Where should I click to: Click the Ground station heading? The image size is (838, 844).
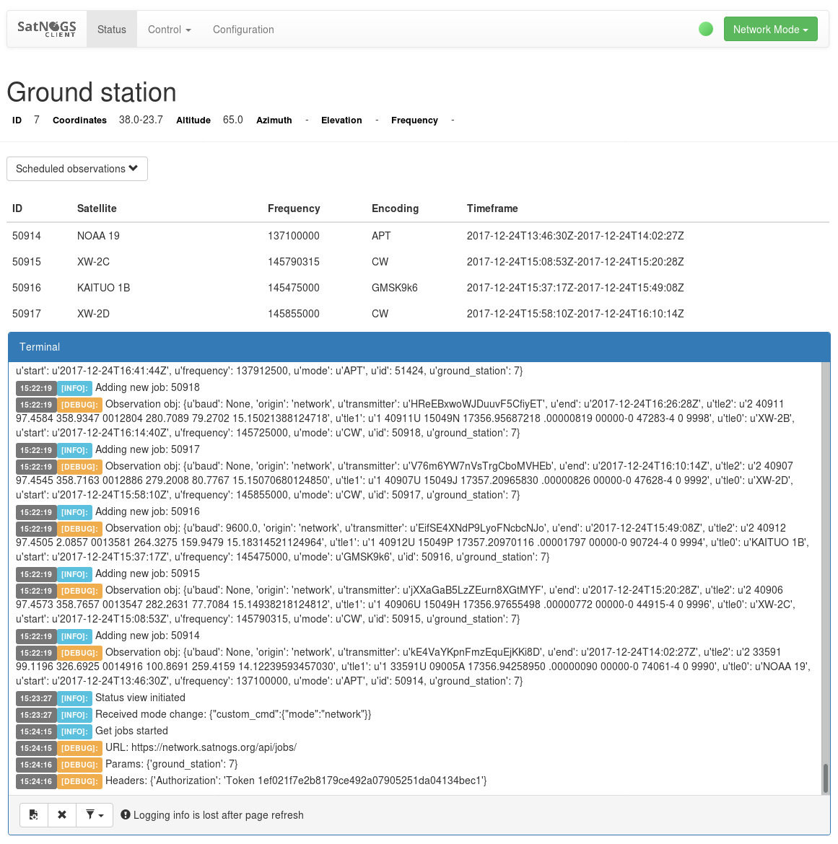(92, 92)
